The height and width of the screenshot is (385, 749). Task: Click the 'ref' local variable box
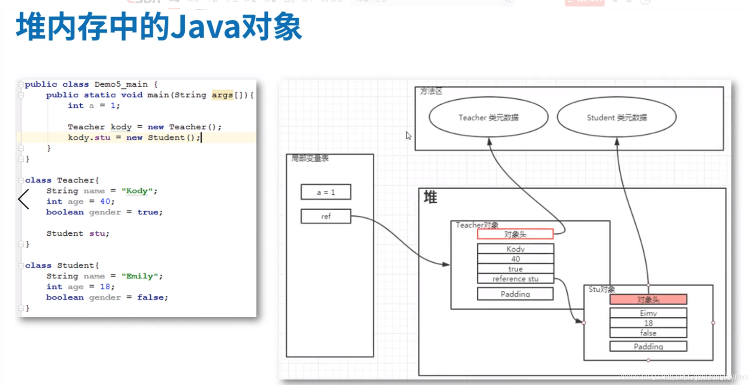326,216
